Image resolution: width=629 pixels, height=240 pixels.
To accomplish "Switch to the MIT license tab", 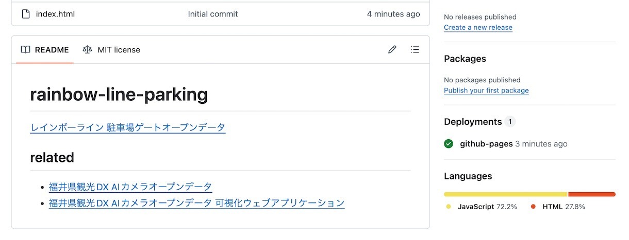I will (111, 50).
